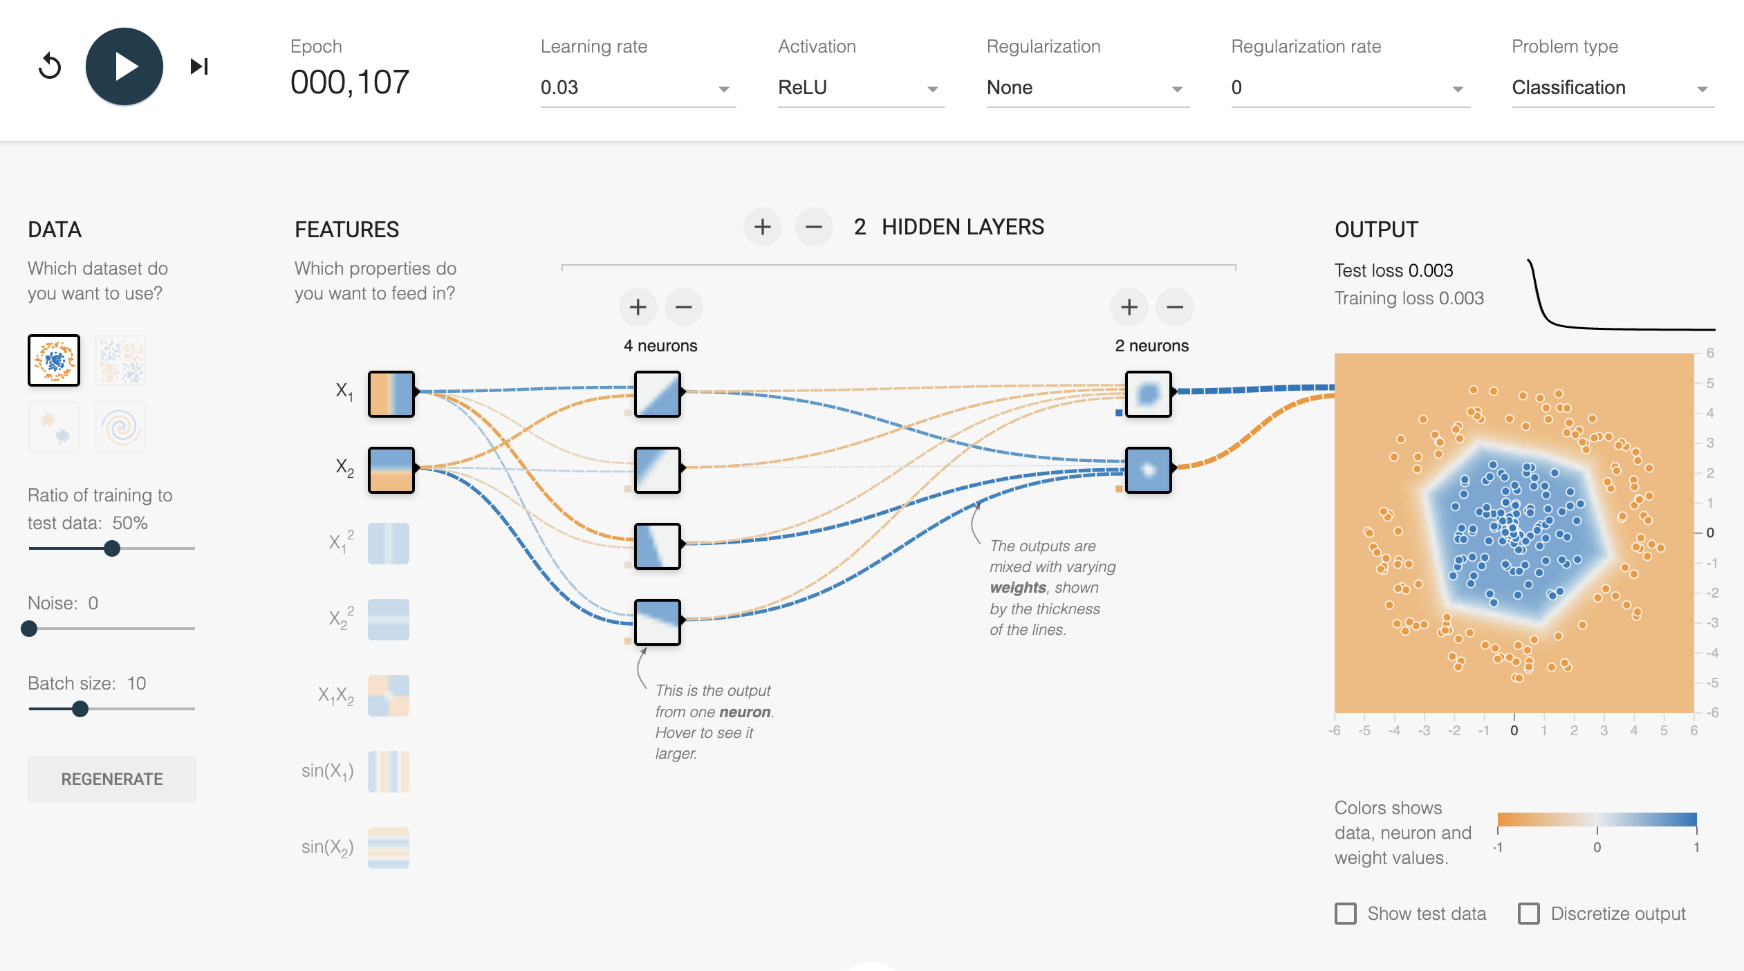Open the Activation dropdown showing ReLU
The image size is (1744, 971).
(860, 88)
